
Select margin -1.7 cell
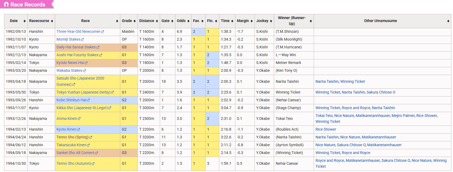coord(245,31)
